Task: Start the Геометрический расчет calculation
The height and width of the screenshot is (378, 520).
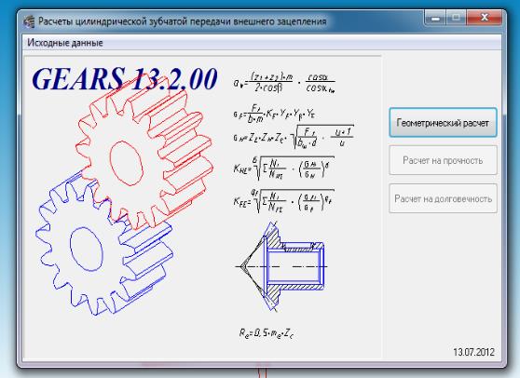Action: coord(443,123)
